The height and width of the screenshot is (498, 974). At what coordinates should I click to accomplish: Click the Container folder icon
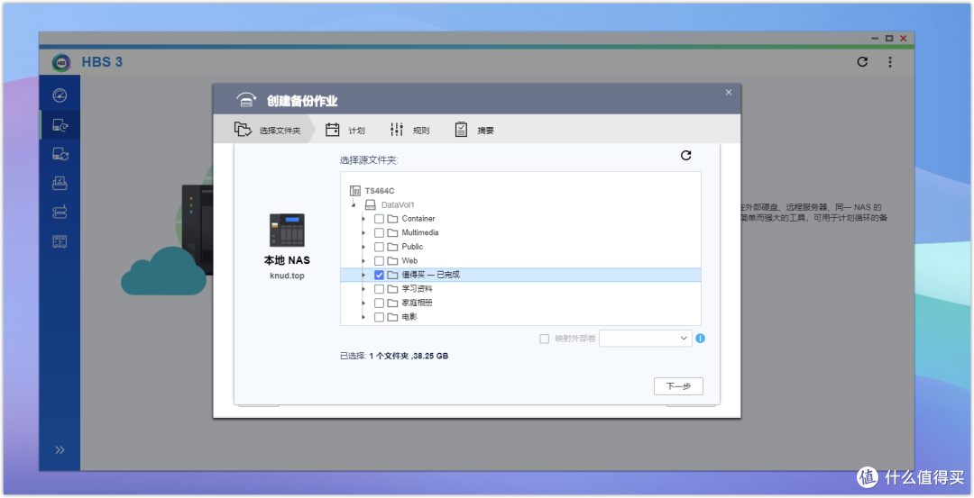(392, 218)
